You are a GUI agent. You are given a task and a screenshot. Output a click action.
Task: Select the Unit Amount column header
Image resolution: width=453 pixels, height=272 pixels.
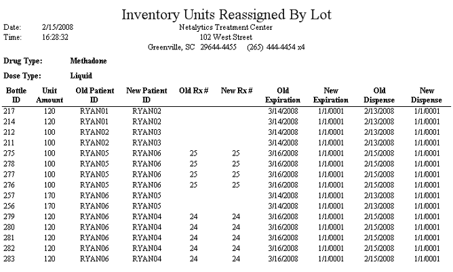(x=50, y=95)
